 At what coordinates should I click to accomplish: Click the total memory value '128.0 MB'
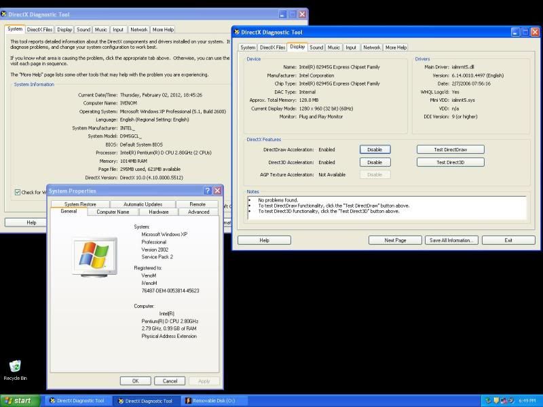(x=309, y=100)
